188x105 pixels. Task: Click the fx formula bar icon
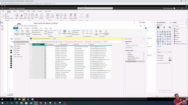coord(38,42)
